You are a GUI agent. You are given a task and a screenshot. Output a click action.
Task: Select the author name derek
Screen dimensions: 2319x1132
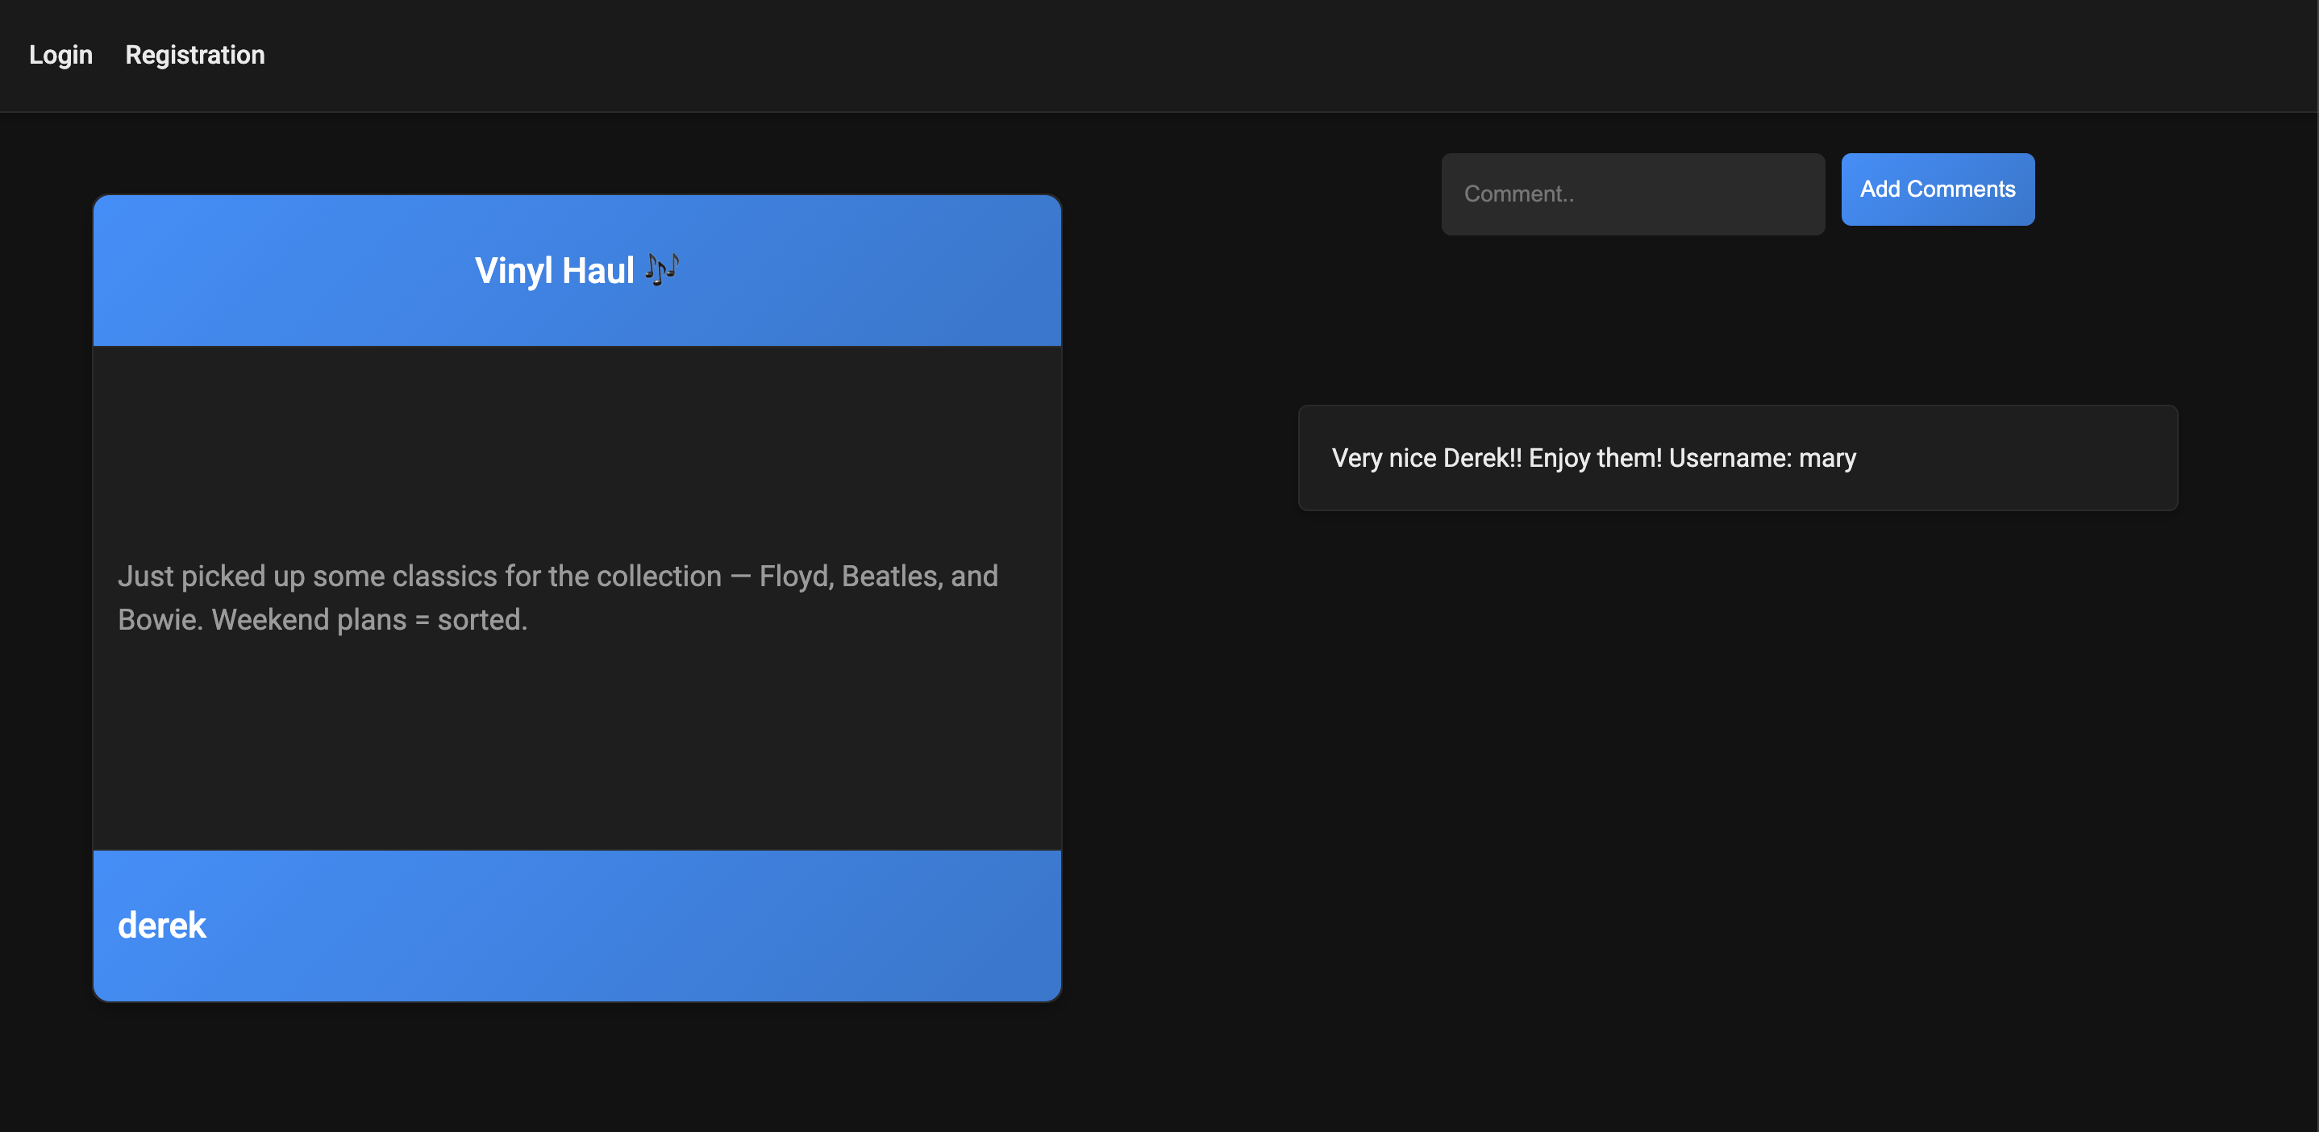coord(162,926)
